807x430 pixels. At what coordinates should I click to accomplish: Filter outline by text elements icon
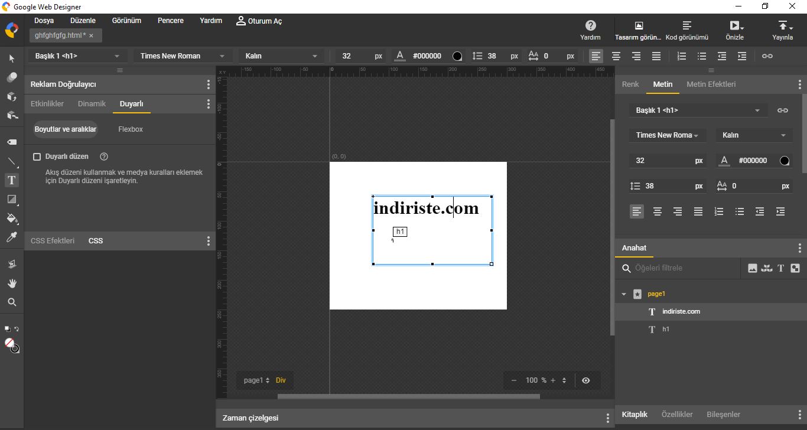(x=781, y=268)
